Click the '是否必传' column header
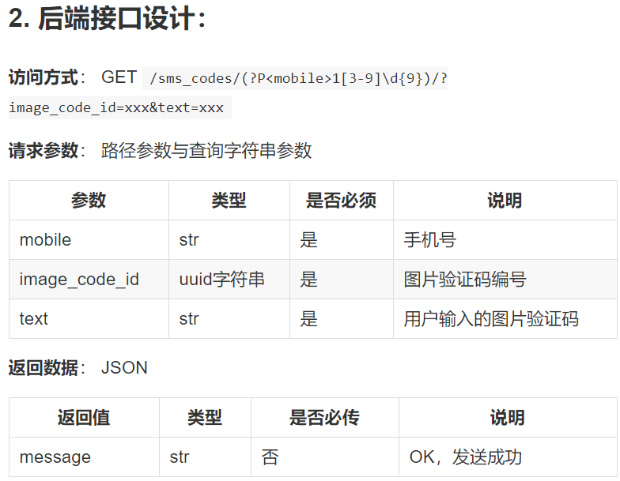This screenshot has height=481, width=620. (x=324, y=417)
